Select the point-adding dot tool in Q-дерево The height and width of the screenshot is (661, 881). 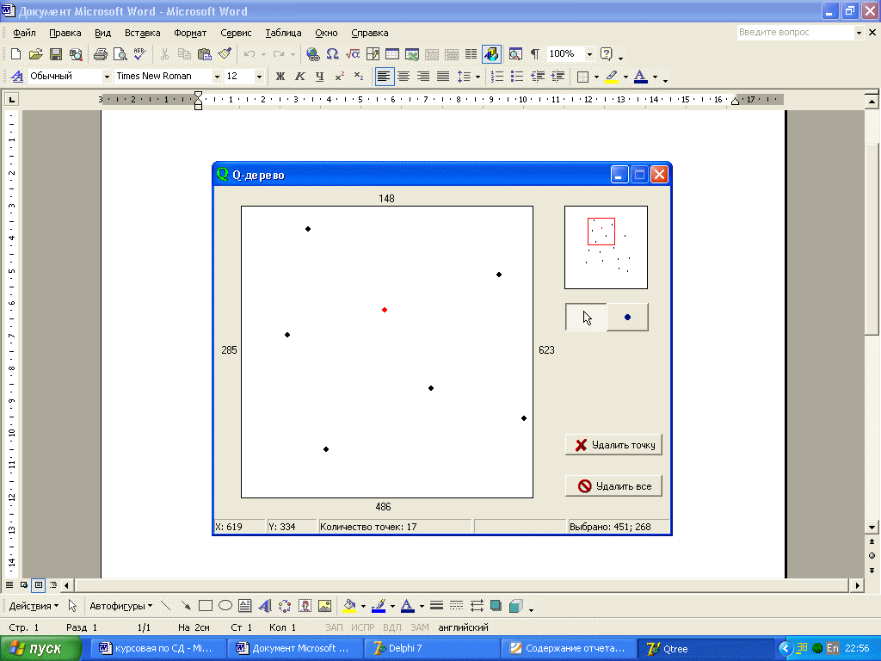click(x=627, y=317)
